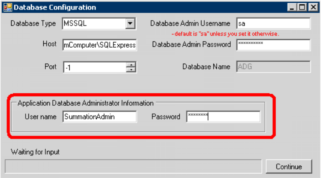321x178 pixels.
Task: Click the Database Admin Password field
Action: click(x=273, y=44)
